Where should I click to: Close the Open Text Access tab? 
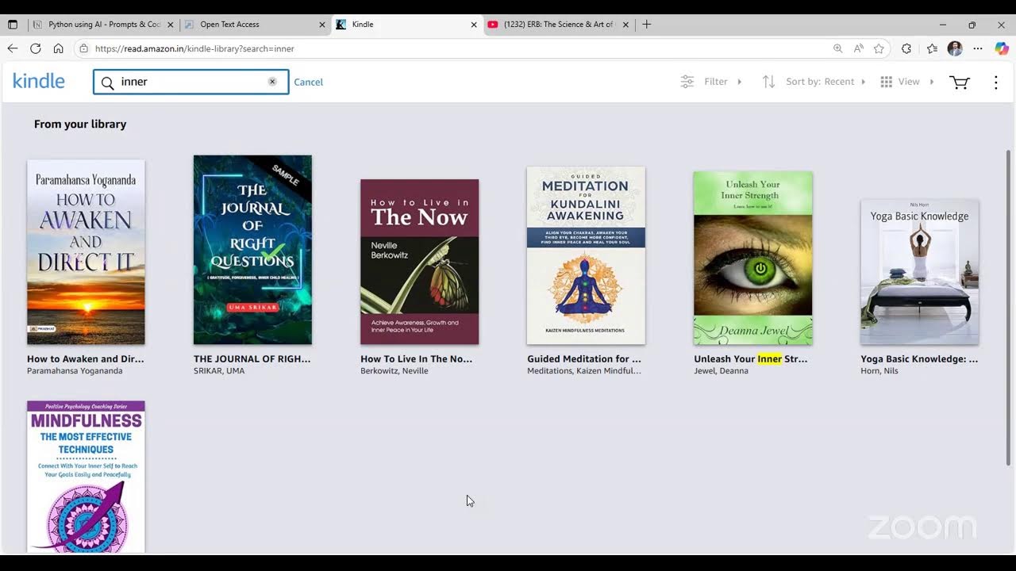pyautogui.click(x=322, y=25)
